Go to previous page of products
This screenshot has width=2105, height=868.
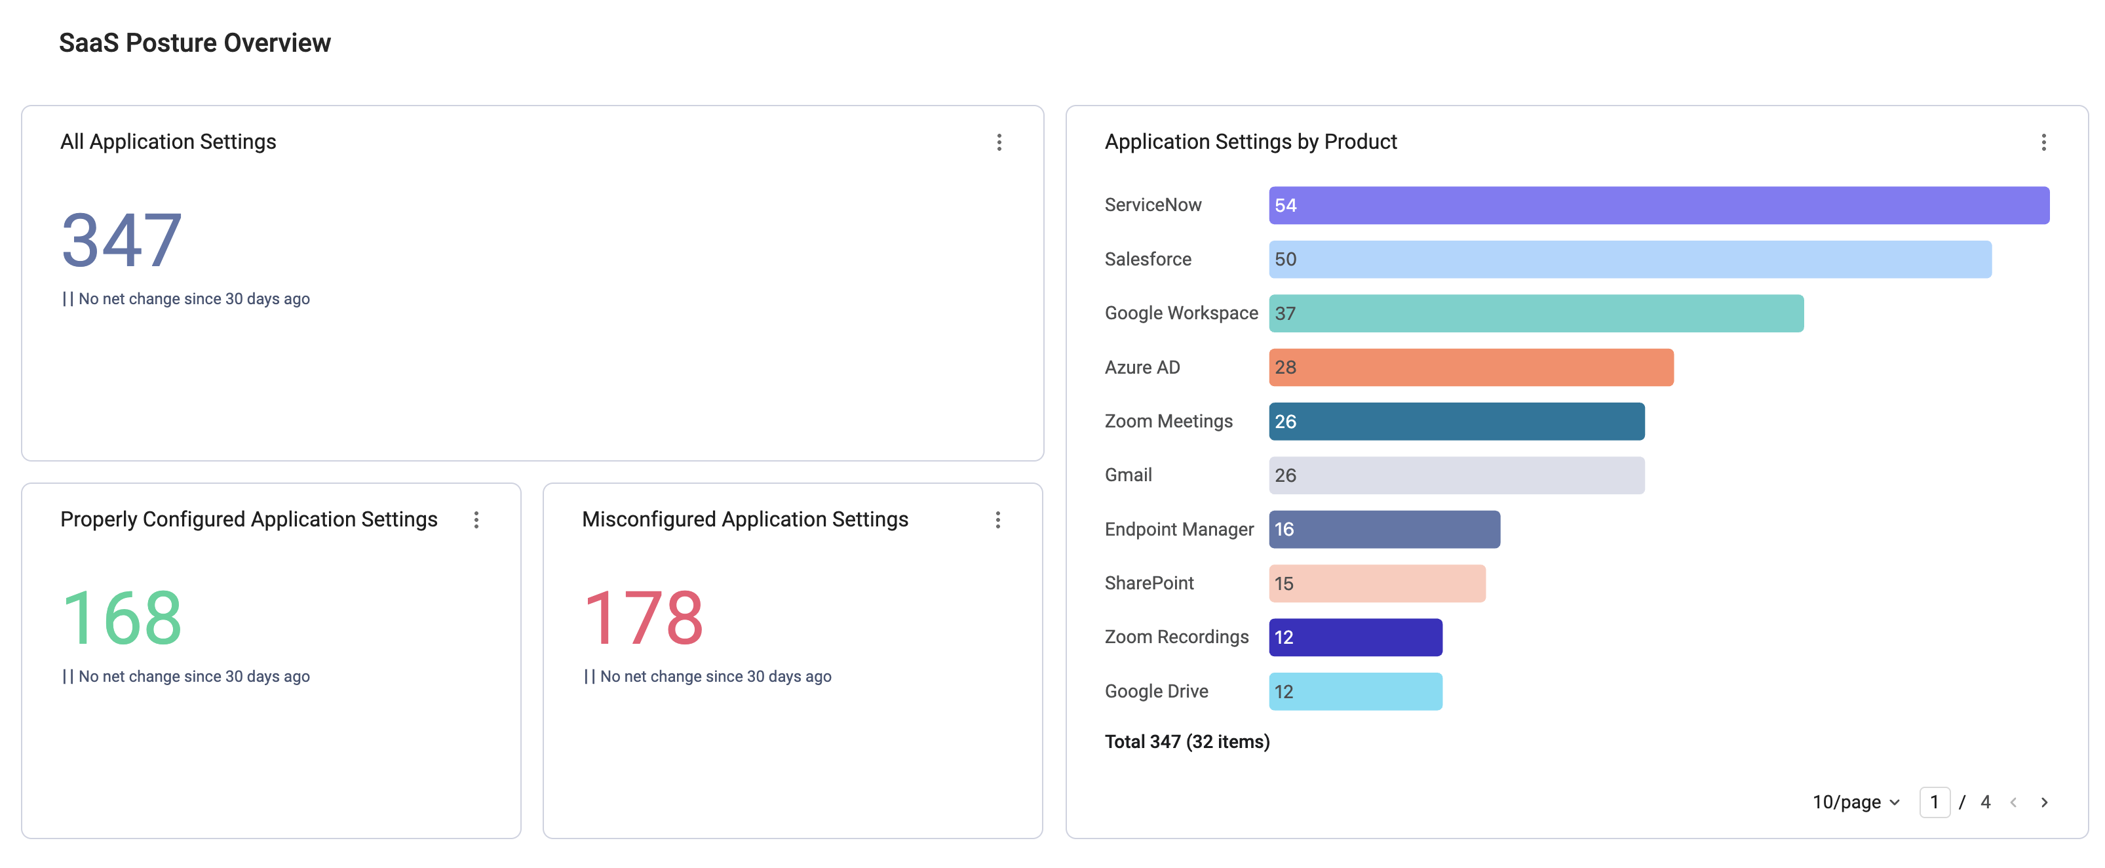(x=2013, y=802)
